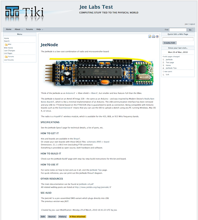Click the jcw user link at the top right

(x=186, y=24)
